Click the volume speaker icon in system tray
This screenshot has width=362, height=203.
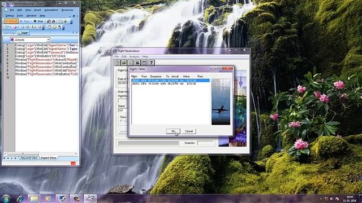pyautogui.click(x=331, y=198)
